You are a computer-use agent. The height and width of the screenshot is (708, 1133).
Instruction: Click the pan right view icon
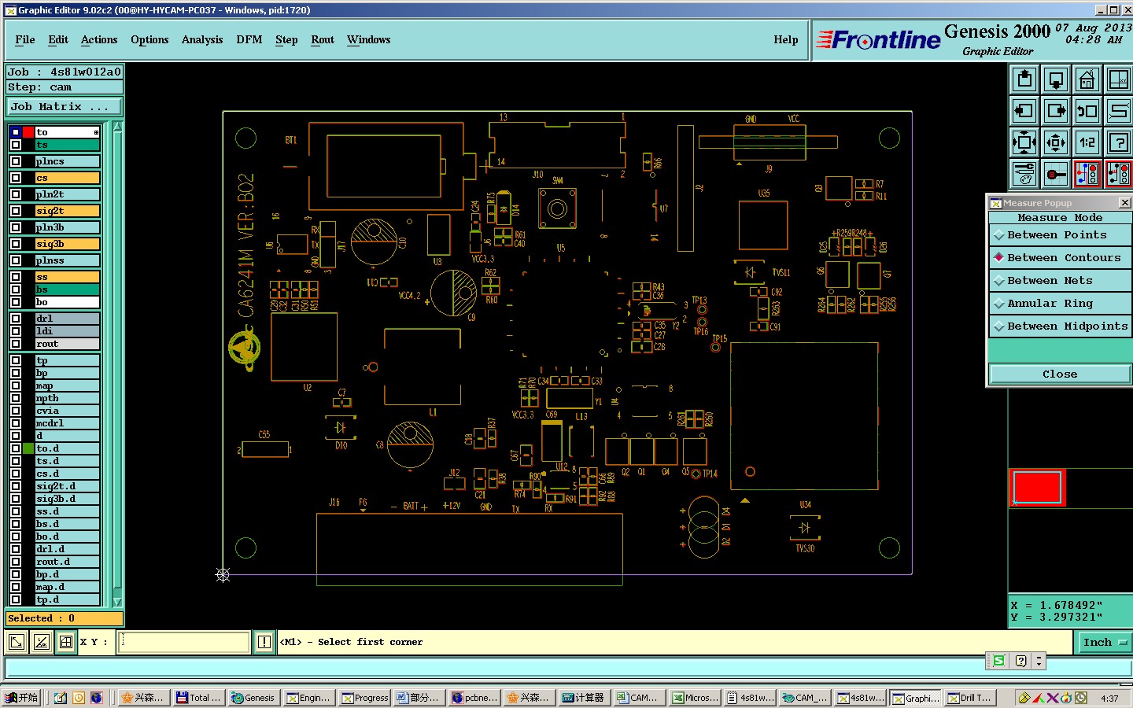pos(1056,111)
